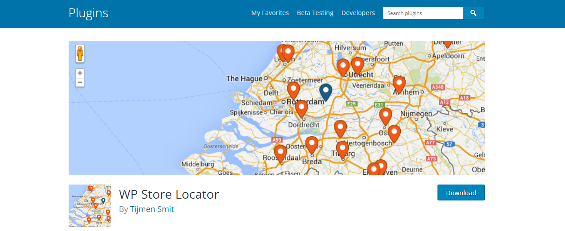The width and height of the screenshot is (565, 231).
Task: Click the A18 road shield
Action: 464,98
